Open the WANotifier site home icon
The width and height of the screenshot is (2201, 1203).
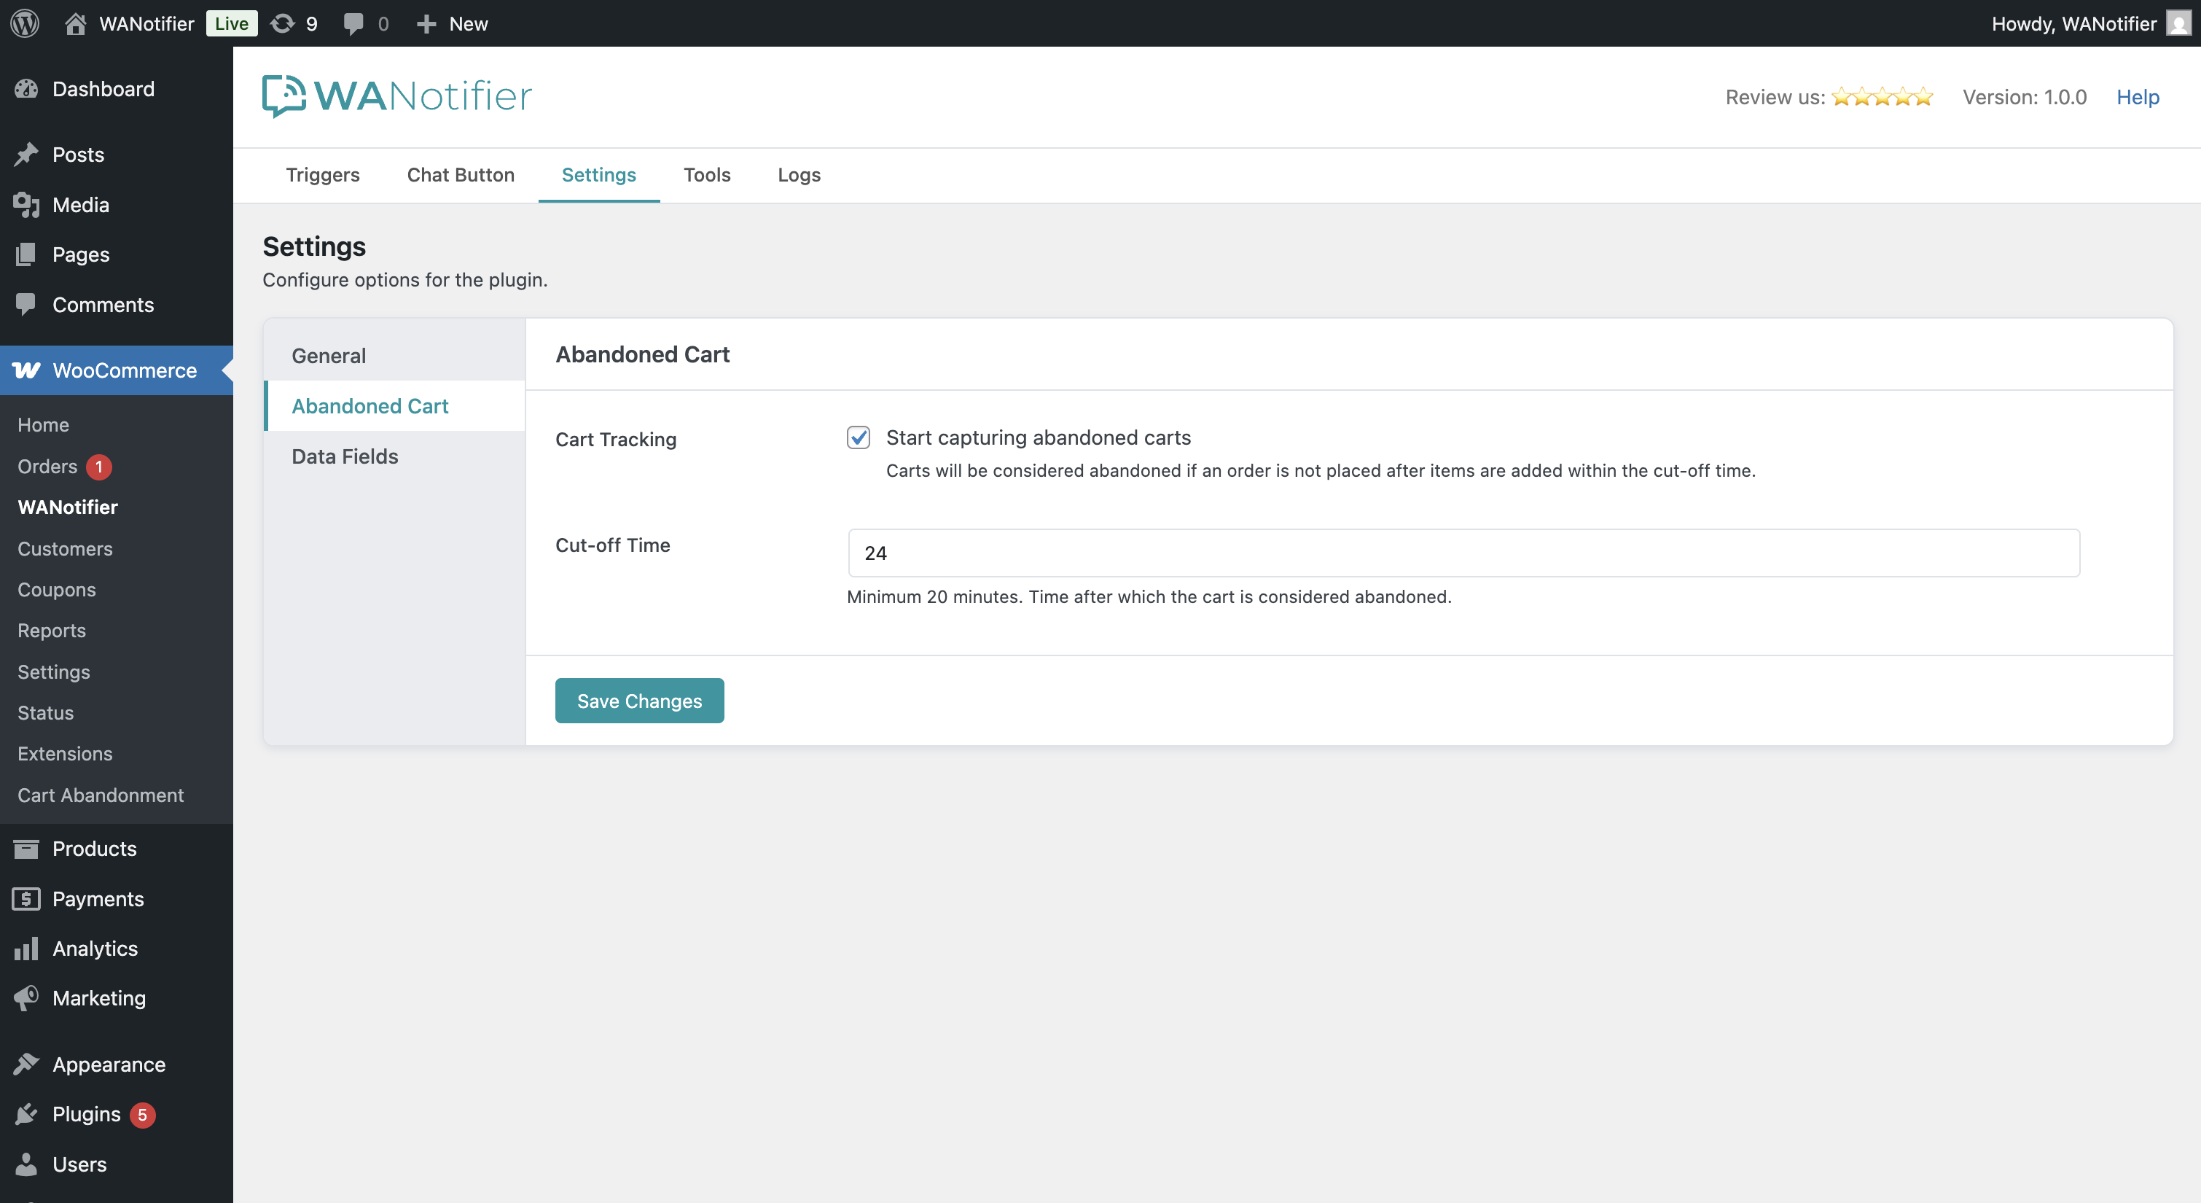[x=75, y=23]
